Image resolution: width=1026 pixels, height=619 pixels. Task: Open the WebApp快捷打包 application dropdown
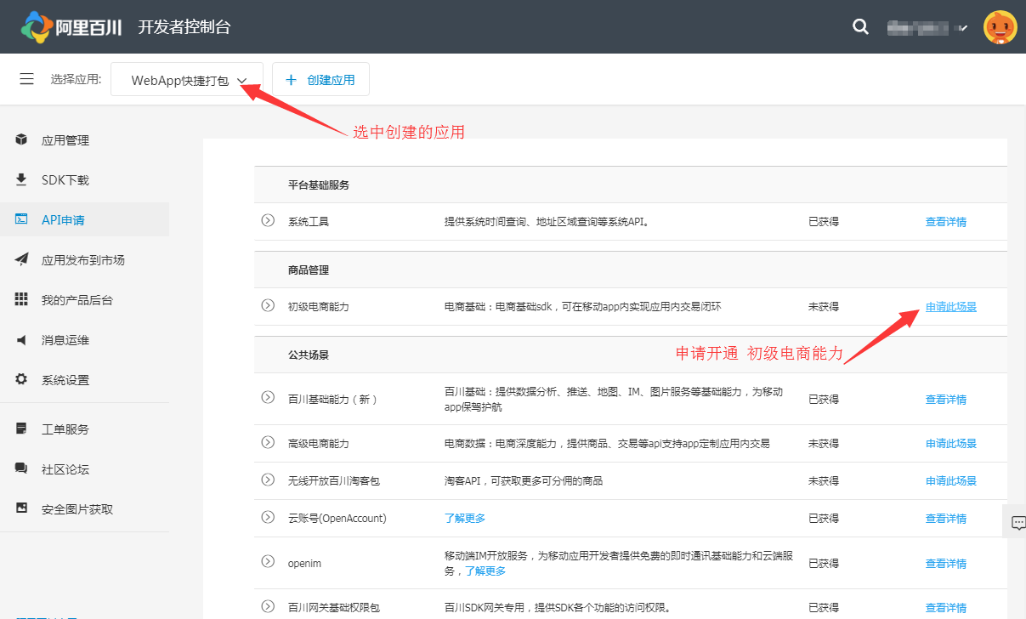pos(187,80)
